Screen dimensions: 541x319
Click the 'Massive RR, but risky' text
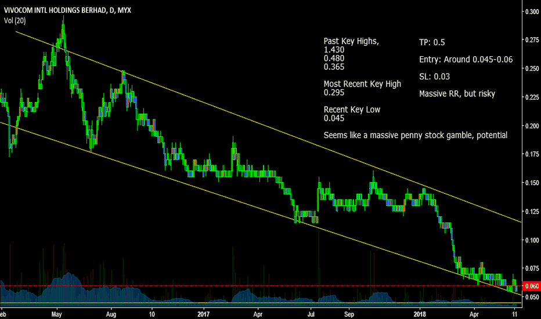[457, 93]
